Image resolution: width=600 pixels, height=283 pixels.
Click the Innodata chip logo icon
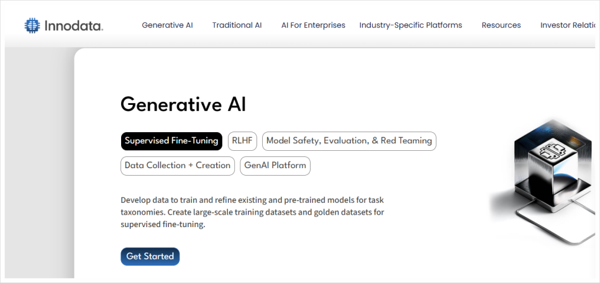32,25
